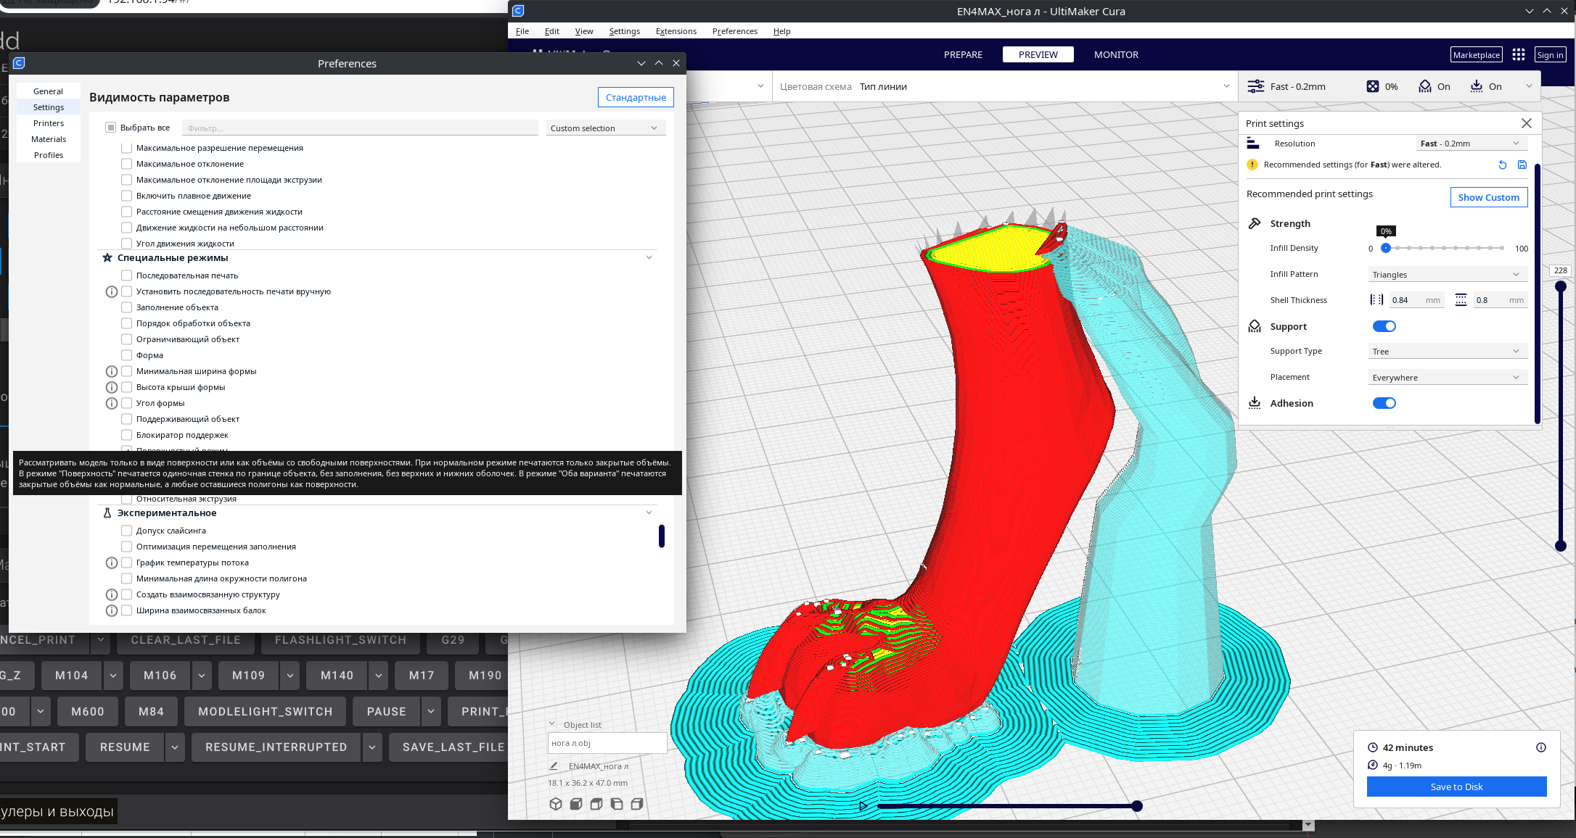Screen dimensions: 1576x838
Task: Click the Show Custom button
Action: point(1488,197)
